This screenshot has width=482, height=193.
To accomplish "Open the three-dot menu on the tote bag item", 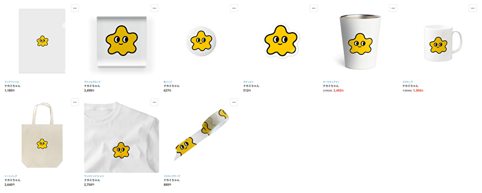I will (x=75, y=102).
